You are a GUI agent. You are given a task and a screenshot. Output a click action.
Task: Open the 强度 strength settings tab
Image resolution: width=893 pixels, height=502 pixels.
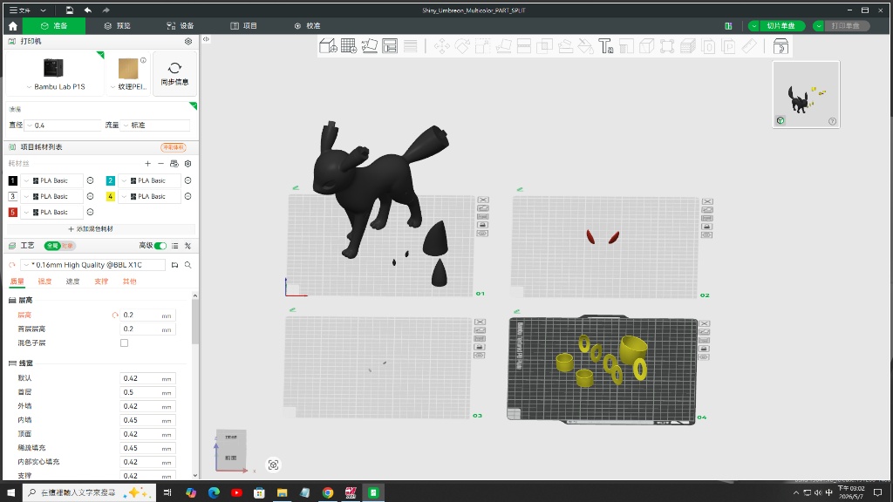pyautogui.click(x=44, y=282)
